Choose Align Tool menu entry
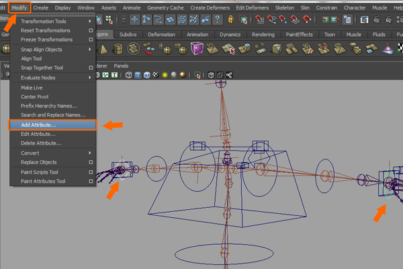403x269 pixels. click(x=52, y=59)
